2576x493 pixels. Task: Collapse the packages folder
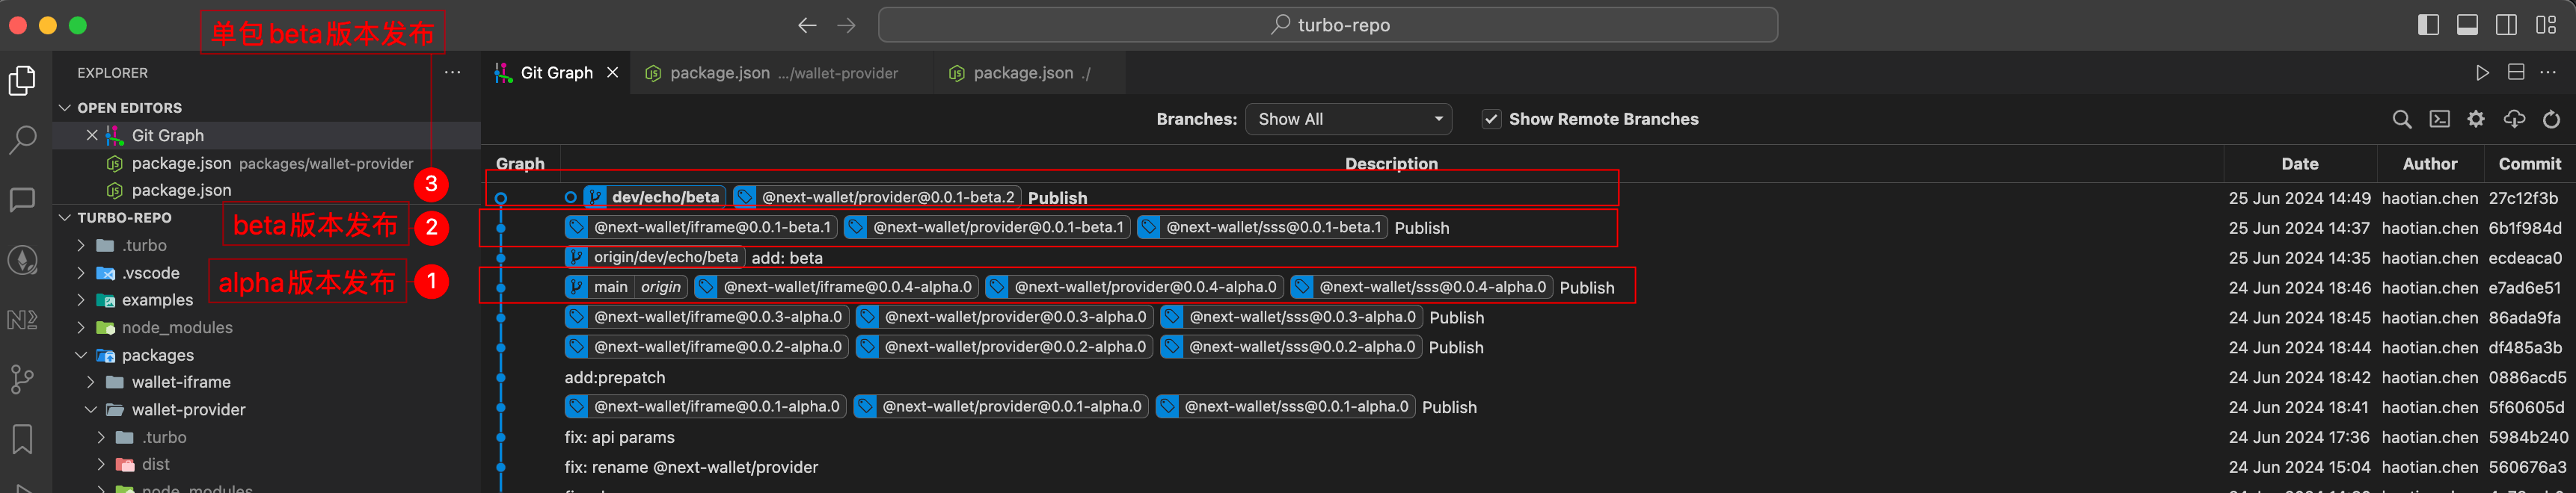[x=81, y=356]
